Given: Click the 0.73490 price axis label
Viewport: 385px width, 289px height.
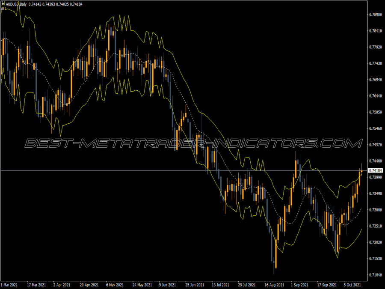Looking at the screenshot, I should [376, 194].
